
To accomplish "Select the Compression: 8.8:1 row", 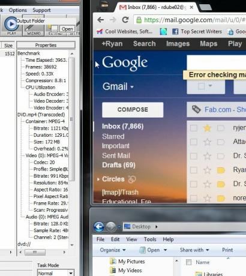I will pyautogui.click(x=46, y=80).
